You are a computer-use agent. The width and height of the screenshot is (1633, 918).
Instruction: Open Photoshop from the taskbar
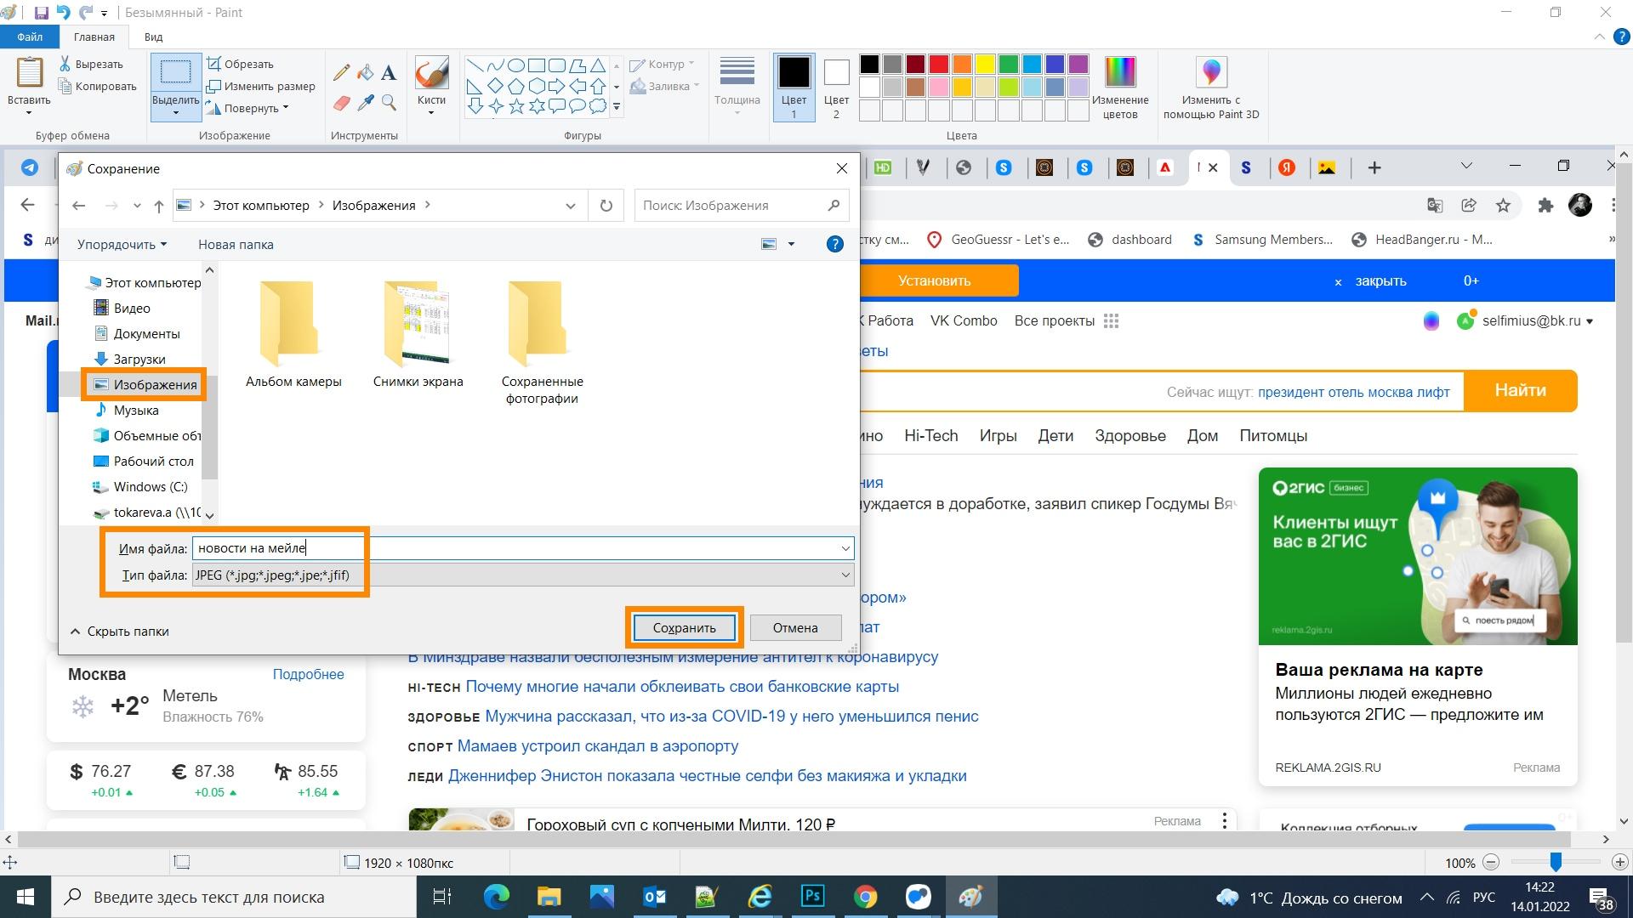tap(813, 897)
